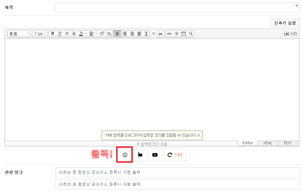This screenshot has height=192, width=302.
Task: Align text left
Action: tap(117, 34)
